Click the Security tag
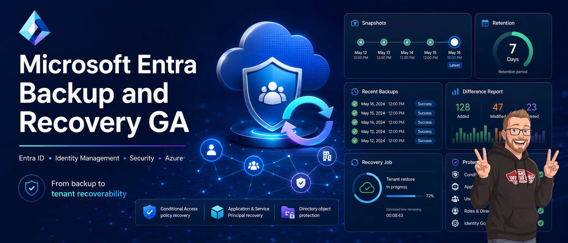The image size is (568, 243). (142, 158)
